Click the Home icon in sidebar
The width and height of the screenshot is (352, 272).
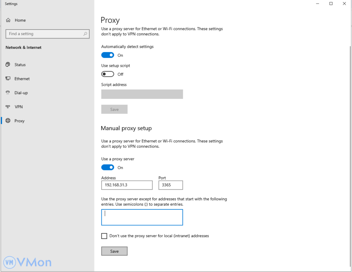(8, 20)
